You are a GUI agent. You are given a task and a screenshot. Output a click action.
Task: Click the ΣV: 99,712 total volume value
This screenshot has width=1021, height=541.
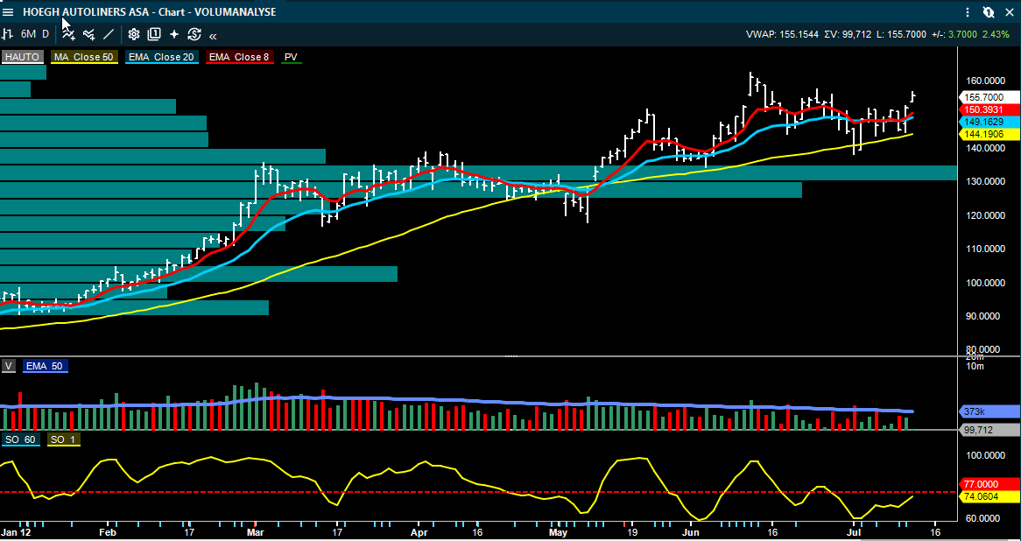(x=848, y=34)
